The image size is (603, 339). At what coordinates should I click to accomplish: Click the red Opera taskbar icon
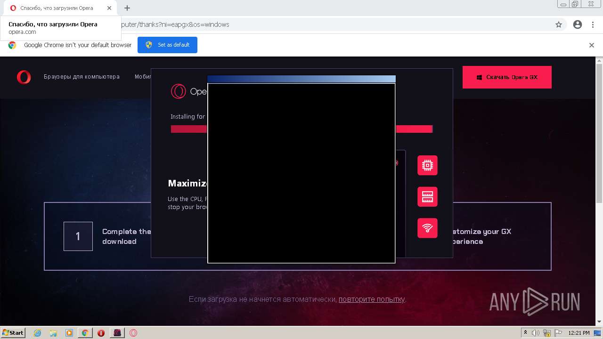(x=101, y=333)
